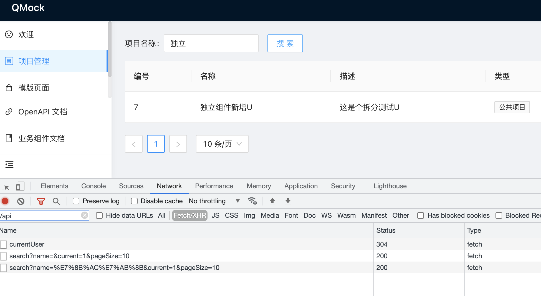The image size is (541, 296).
Task: Filter requests by Img
Action: tap(249, 215)
